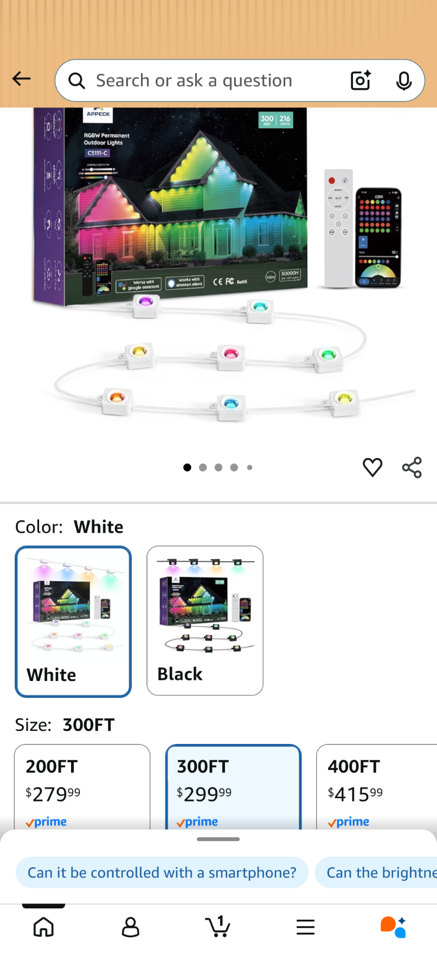
Task: Open the shopping cart icon
Action: click(218, 927)
